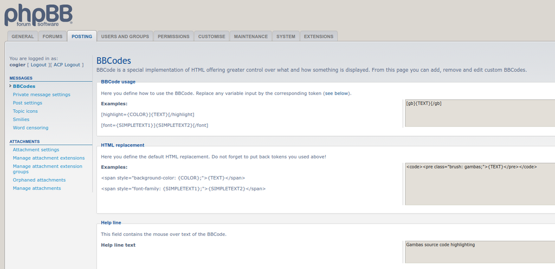Go to Orphaned attachments
This screenshot has height=269, width=555.
pos(39,180)
